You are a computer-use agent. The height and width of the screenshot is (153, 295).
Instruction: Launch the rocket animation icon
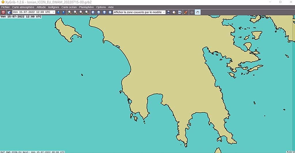[x=186, y=12]
